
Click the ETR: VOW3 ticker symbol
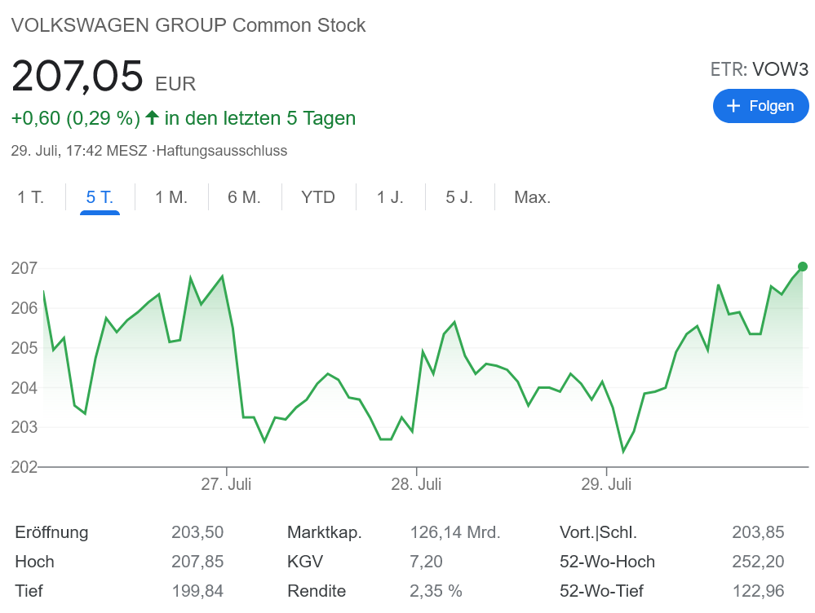[x=759, y=69]
